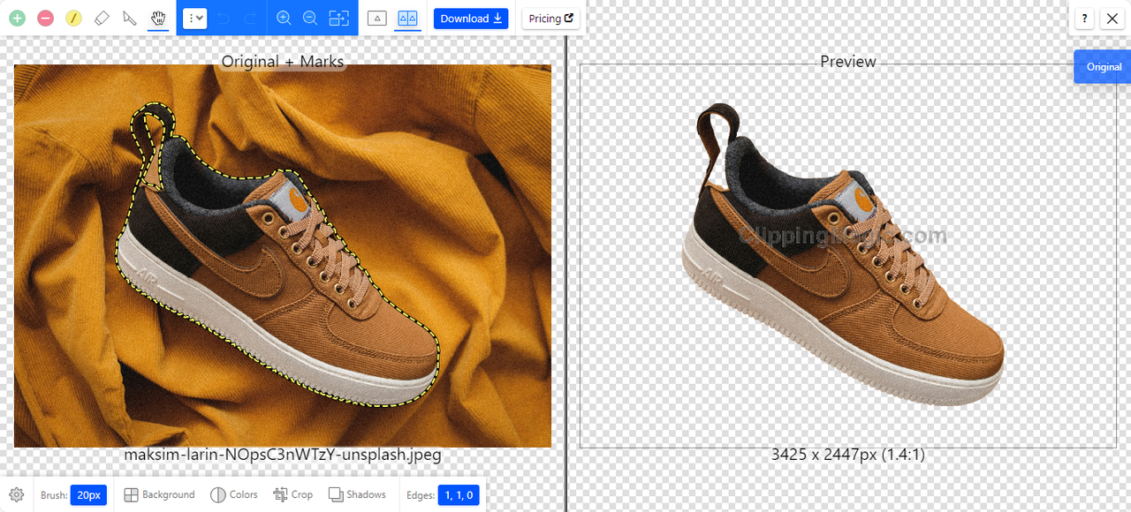Select the yellow hair brush tool

point(74,18)
